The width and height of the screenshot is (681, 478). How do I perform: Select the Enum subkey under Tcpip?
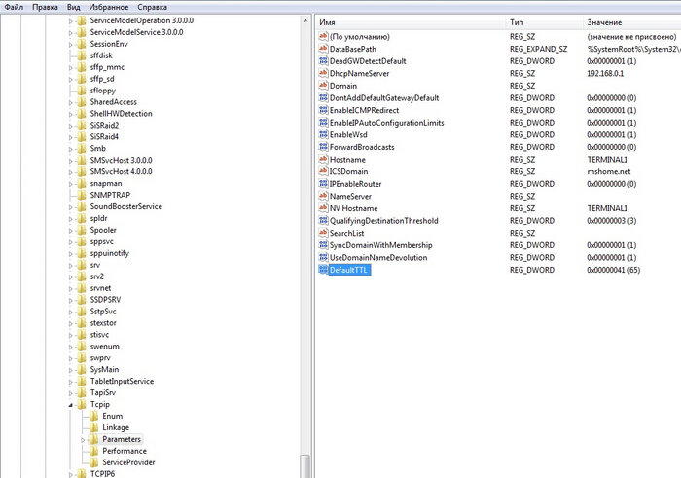point(112,416)
